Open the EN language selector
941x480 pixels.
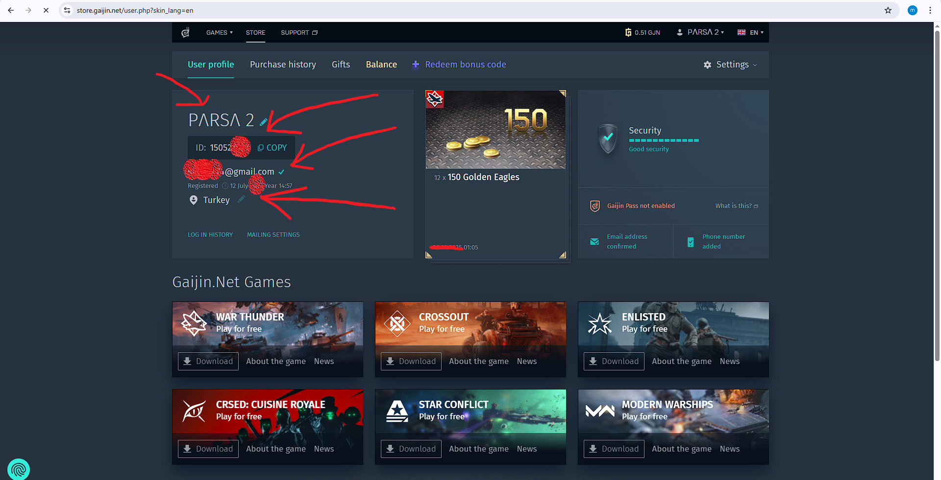750,33
